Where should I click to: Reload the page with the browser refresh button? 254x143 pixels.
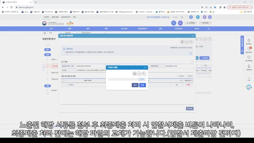(x=11, y=7)
